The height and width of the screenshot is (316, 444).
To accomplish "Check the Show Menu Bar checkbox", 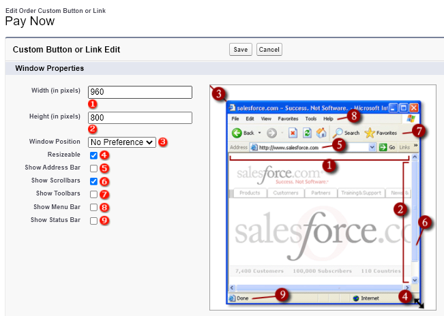I will point(93,208).
